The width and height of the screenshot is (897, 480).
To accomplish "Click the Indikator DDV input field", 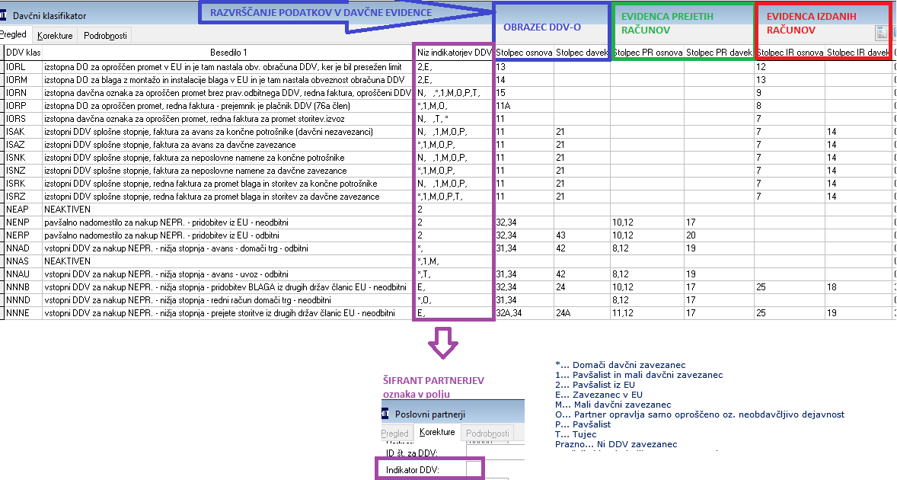I will (474, 469).
